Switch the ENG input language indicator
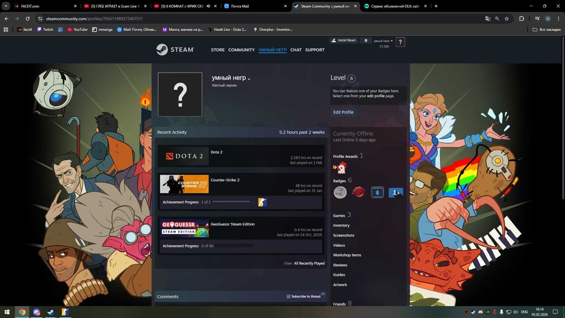This screenshot has width=565, height=318. point(524,312)
